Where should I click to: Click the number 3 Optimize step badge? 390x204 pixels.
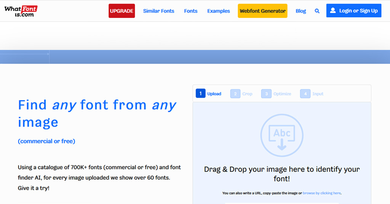point(266,93)
